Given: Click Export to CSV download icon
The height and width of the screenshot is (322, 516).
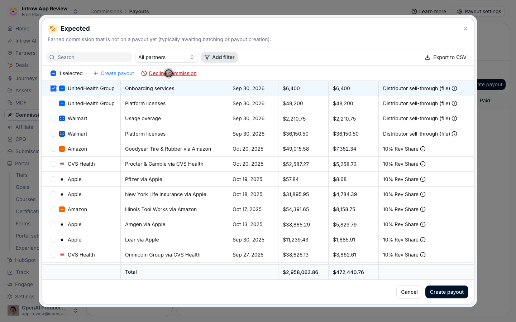Looking at the screenshot, I should point(427,57).
